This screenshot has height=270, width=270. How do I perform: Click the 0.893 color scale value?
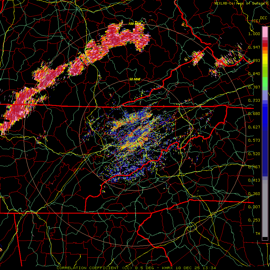coord(254,60)
